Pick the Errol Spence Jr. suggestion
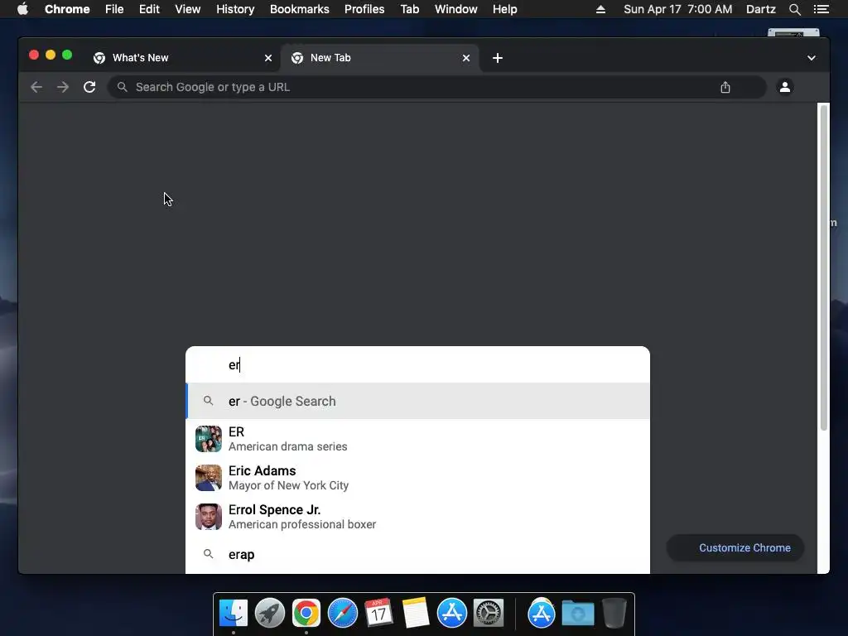Viewport: 848px width, 636px height. pos(417,517)
